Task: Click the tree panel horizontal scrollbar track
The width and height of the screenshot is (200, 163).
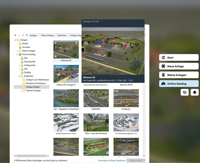Action: click(x=31, y=156)
